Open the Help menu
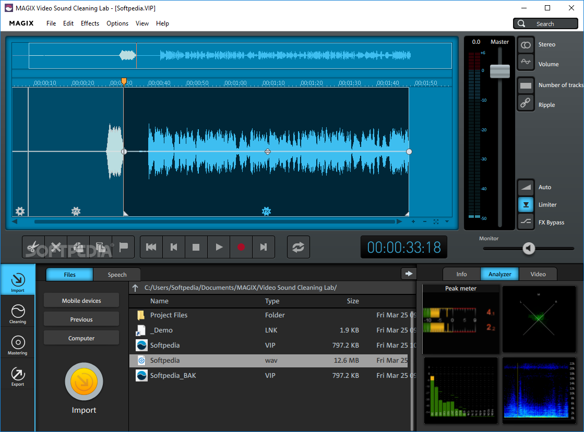 (x=162, y=23)
